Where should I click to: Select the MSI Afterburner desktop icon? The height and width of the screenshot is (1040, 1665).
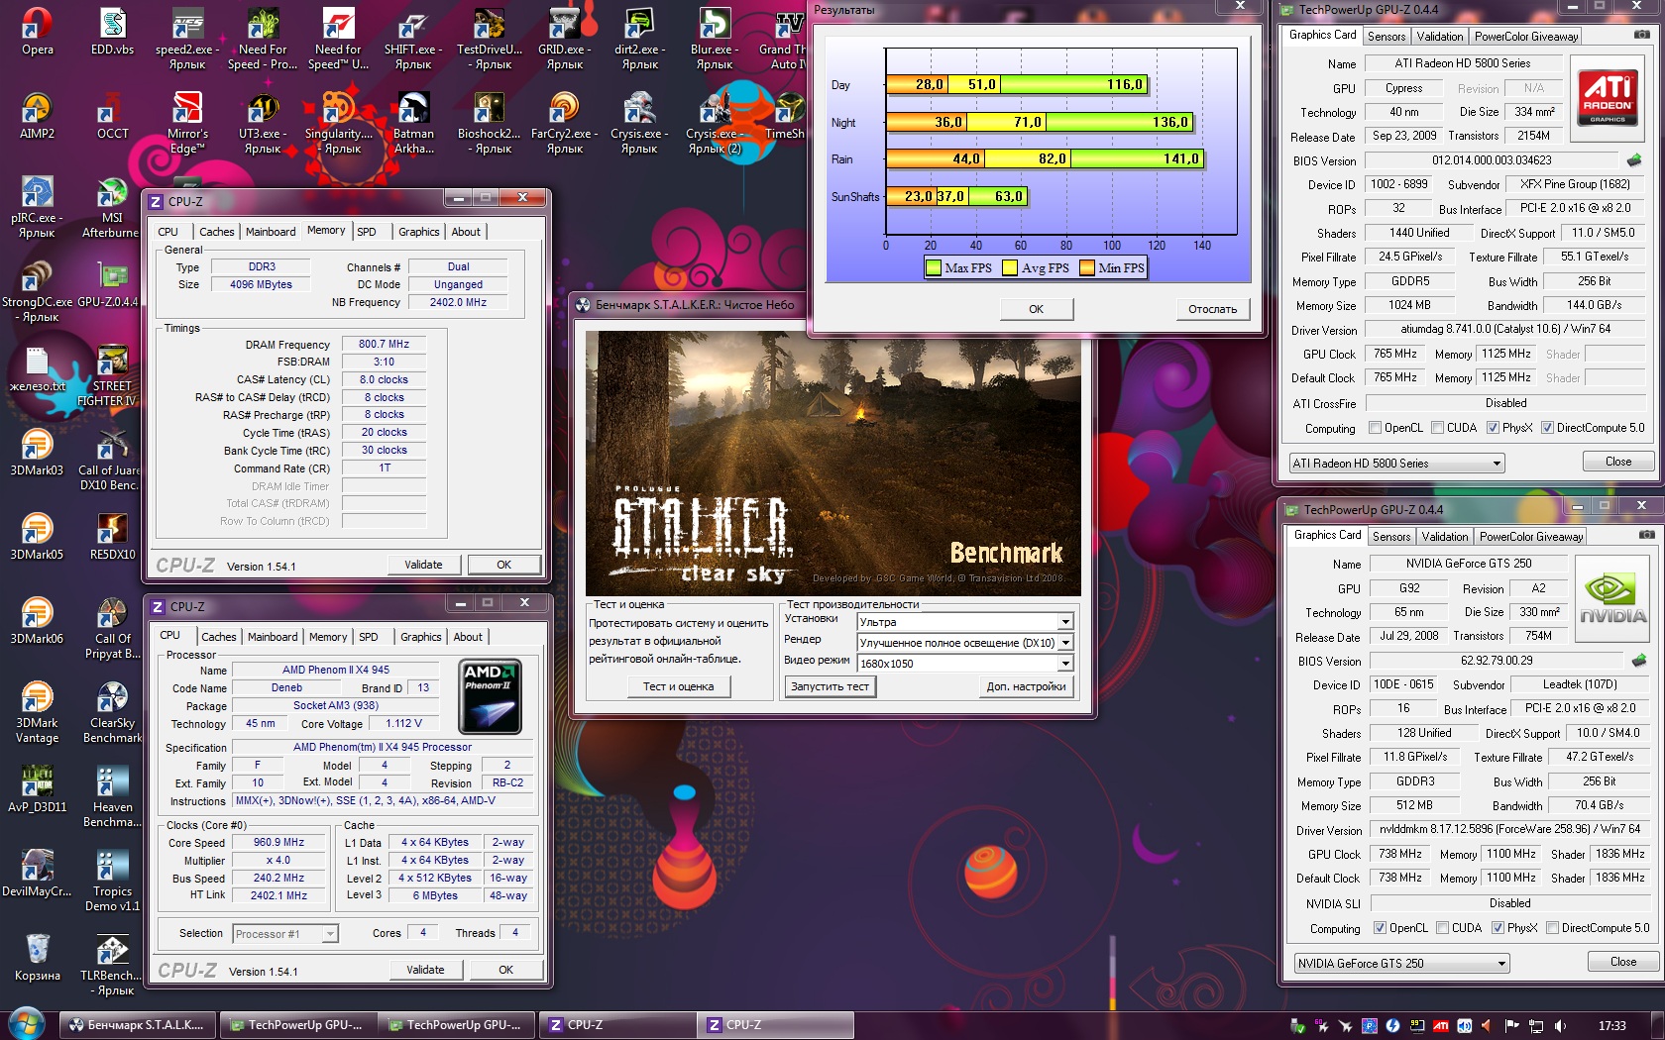tap(112, 207)
